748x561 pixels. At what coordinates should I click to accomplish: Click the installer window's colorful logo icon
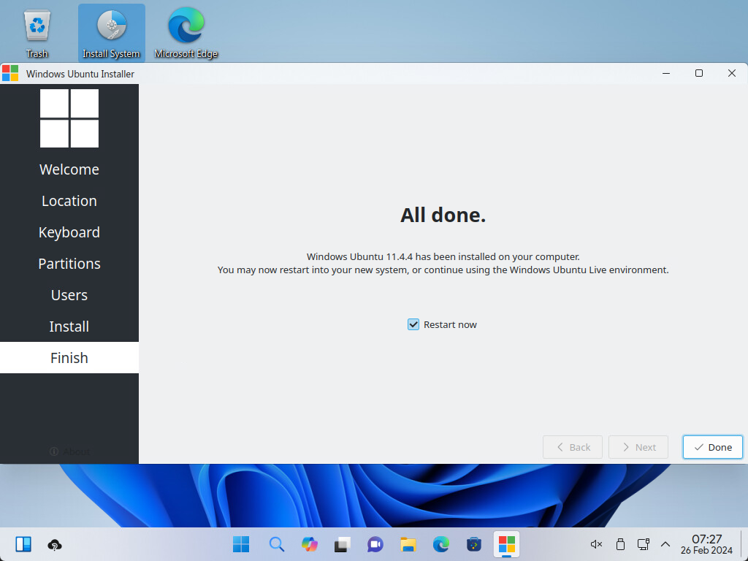[10, 74]
